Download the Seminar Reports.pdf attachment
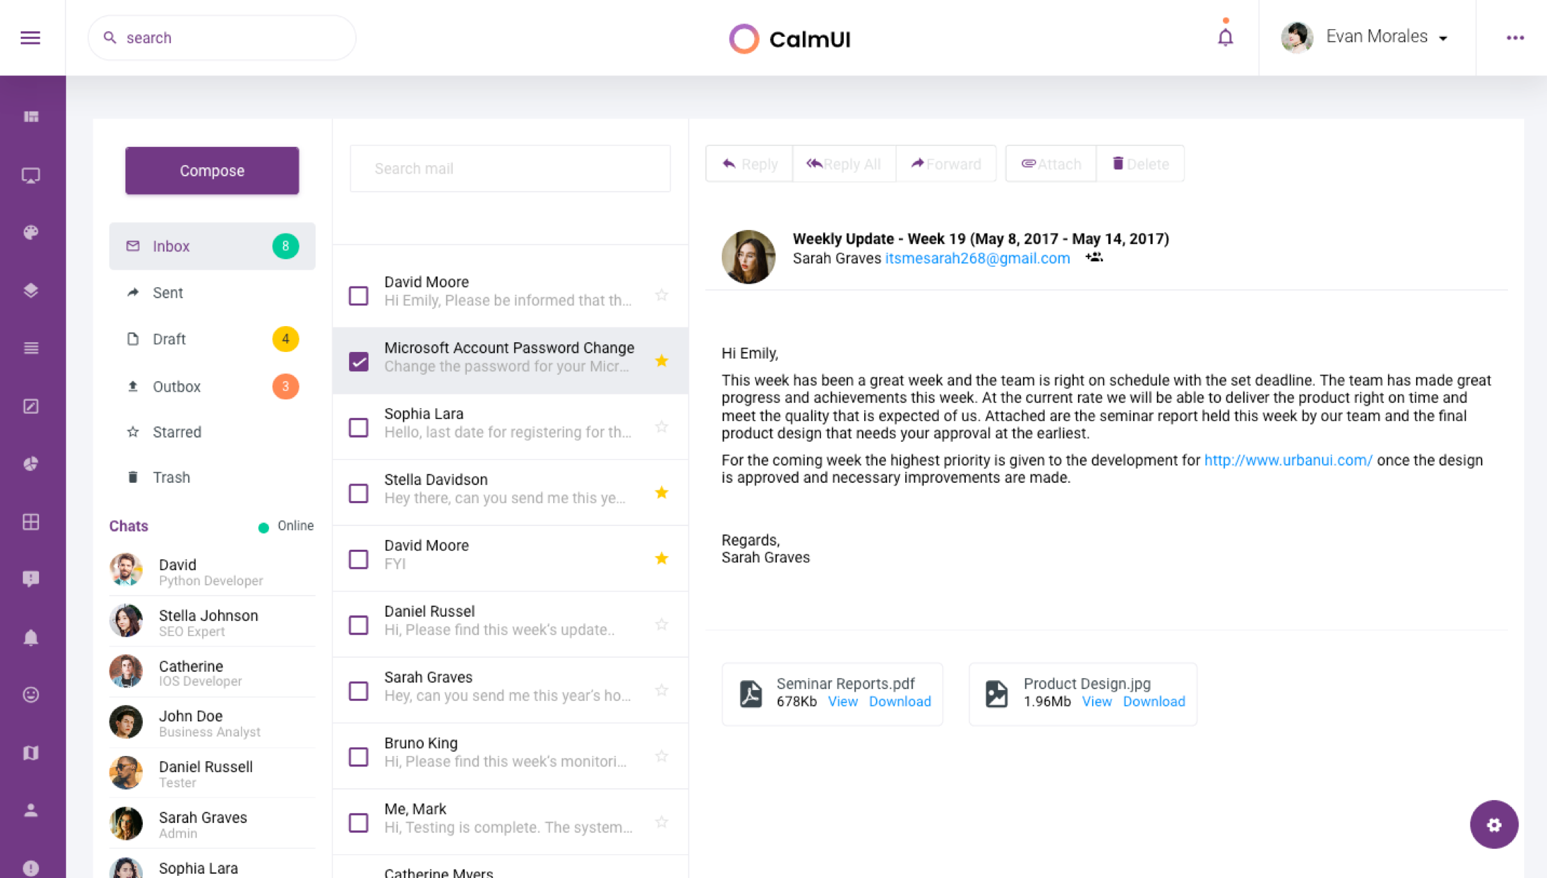Image resolution: width=1547 pixels, height=878 pixels. (899, 702)
